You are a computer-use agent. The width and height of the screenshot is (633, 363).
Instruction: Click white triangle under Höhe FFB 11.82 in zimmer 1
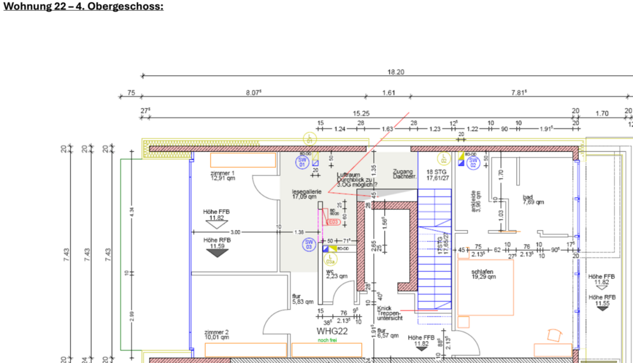(217, 224)
